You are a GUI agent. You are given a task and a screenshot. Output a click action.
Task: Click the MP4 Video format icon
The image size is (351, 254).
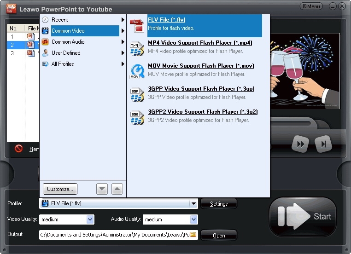pos(137,47)
